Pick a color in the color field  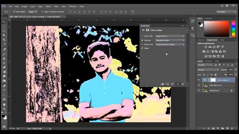tap(217, 29)
